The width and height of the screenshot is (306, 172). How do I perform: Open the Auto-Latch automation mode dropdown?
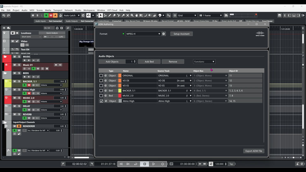coord(72,15)
